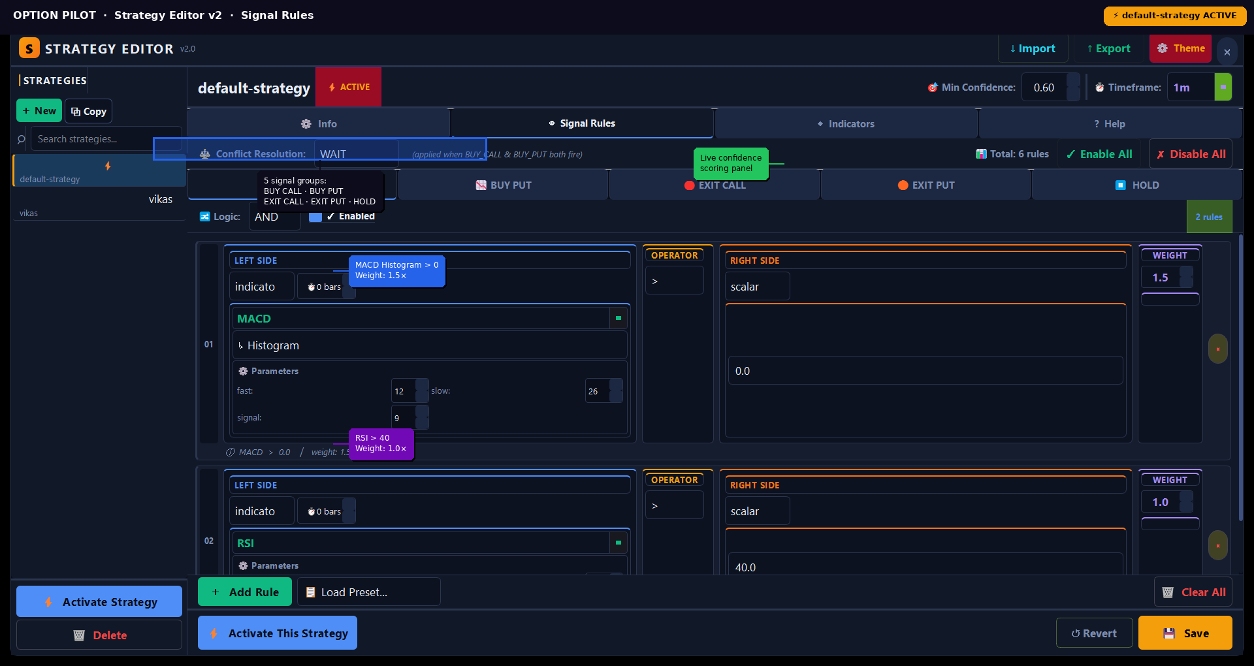Select the EXIT CALL signal group tab
Screen dimensions: 1254x666
[x=715, y=185]
